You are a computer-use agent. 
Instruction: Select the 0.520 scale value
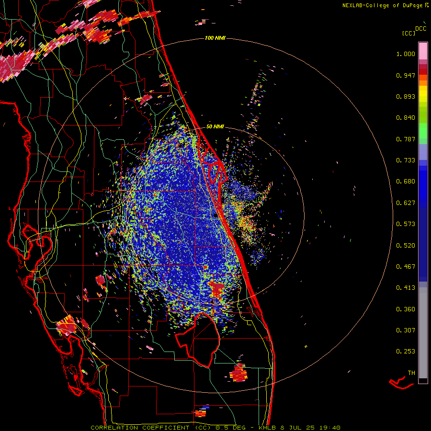point(406,246)
